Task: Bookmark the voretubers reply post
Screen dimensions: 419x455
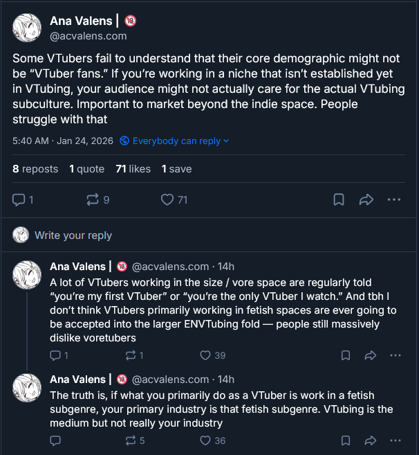Action: pos(345,355)
